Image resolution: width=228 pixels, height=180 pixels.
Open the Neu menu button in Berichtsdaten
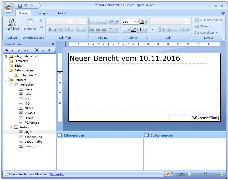[9, 50]
